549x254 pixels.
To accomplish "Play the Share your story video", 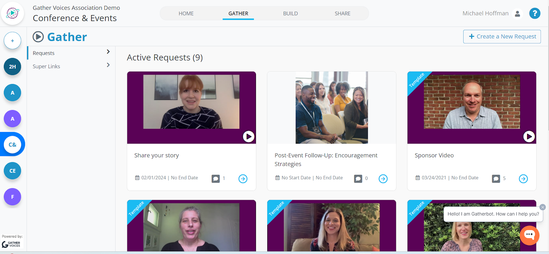I will pos(248,136).
